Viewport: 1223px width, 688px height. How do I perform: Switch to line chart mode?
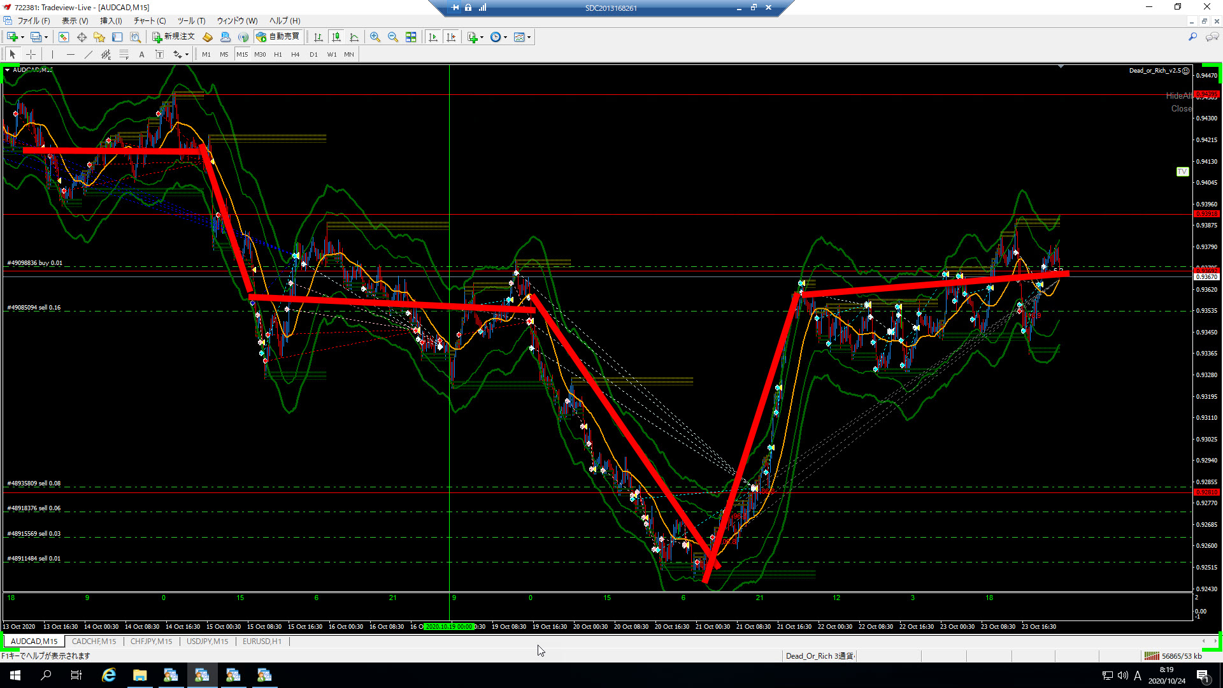tap(354, 37)
